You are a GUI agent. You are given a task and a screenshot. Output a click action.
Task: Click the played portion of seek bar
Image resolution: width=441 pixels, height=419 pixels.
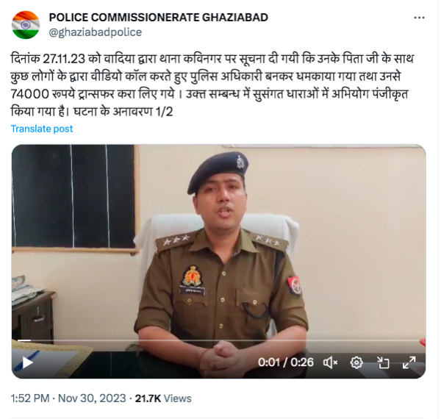24,340
